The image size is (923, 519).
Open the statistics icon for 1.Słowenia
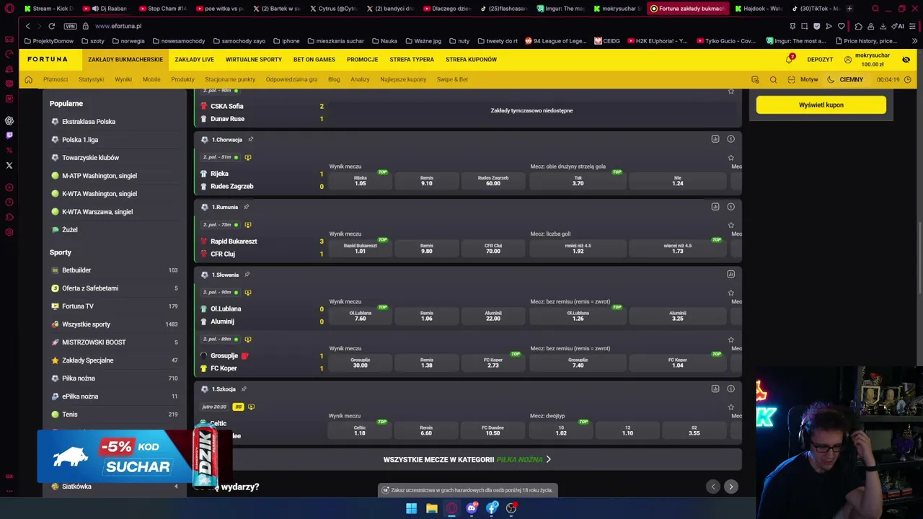[730, 274]
